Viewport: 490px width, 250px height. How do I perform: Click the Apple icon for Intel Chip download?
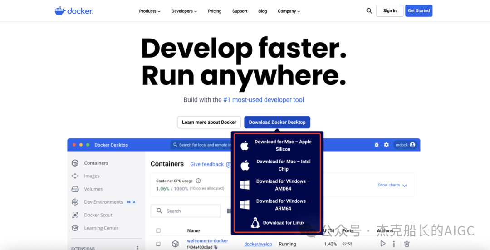pos(245,165)
